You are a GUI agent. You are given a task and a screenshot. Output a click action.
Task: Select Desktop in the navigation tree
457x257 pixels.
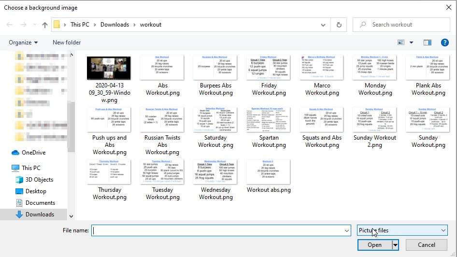(36, 191)
